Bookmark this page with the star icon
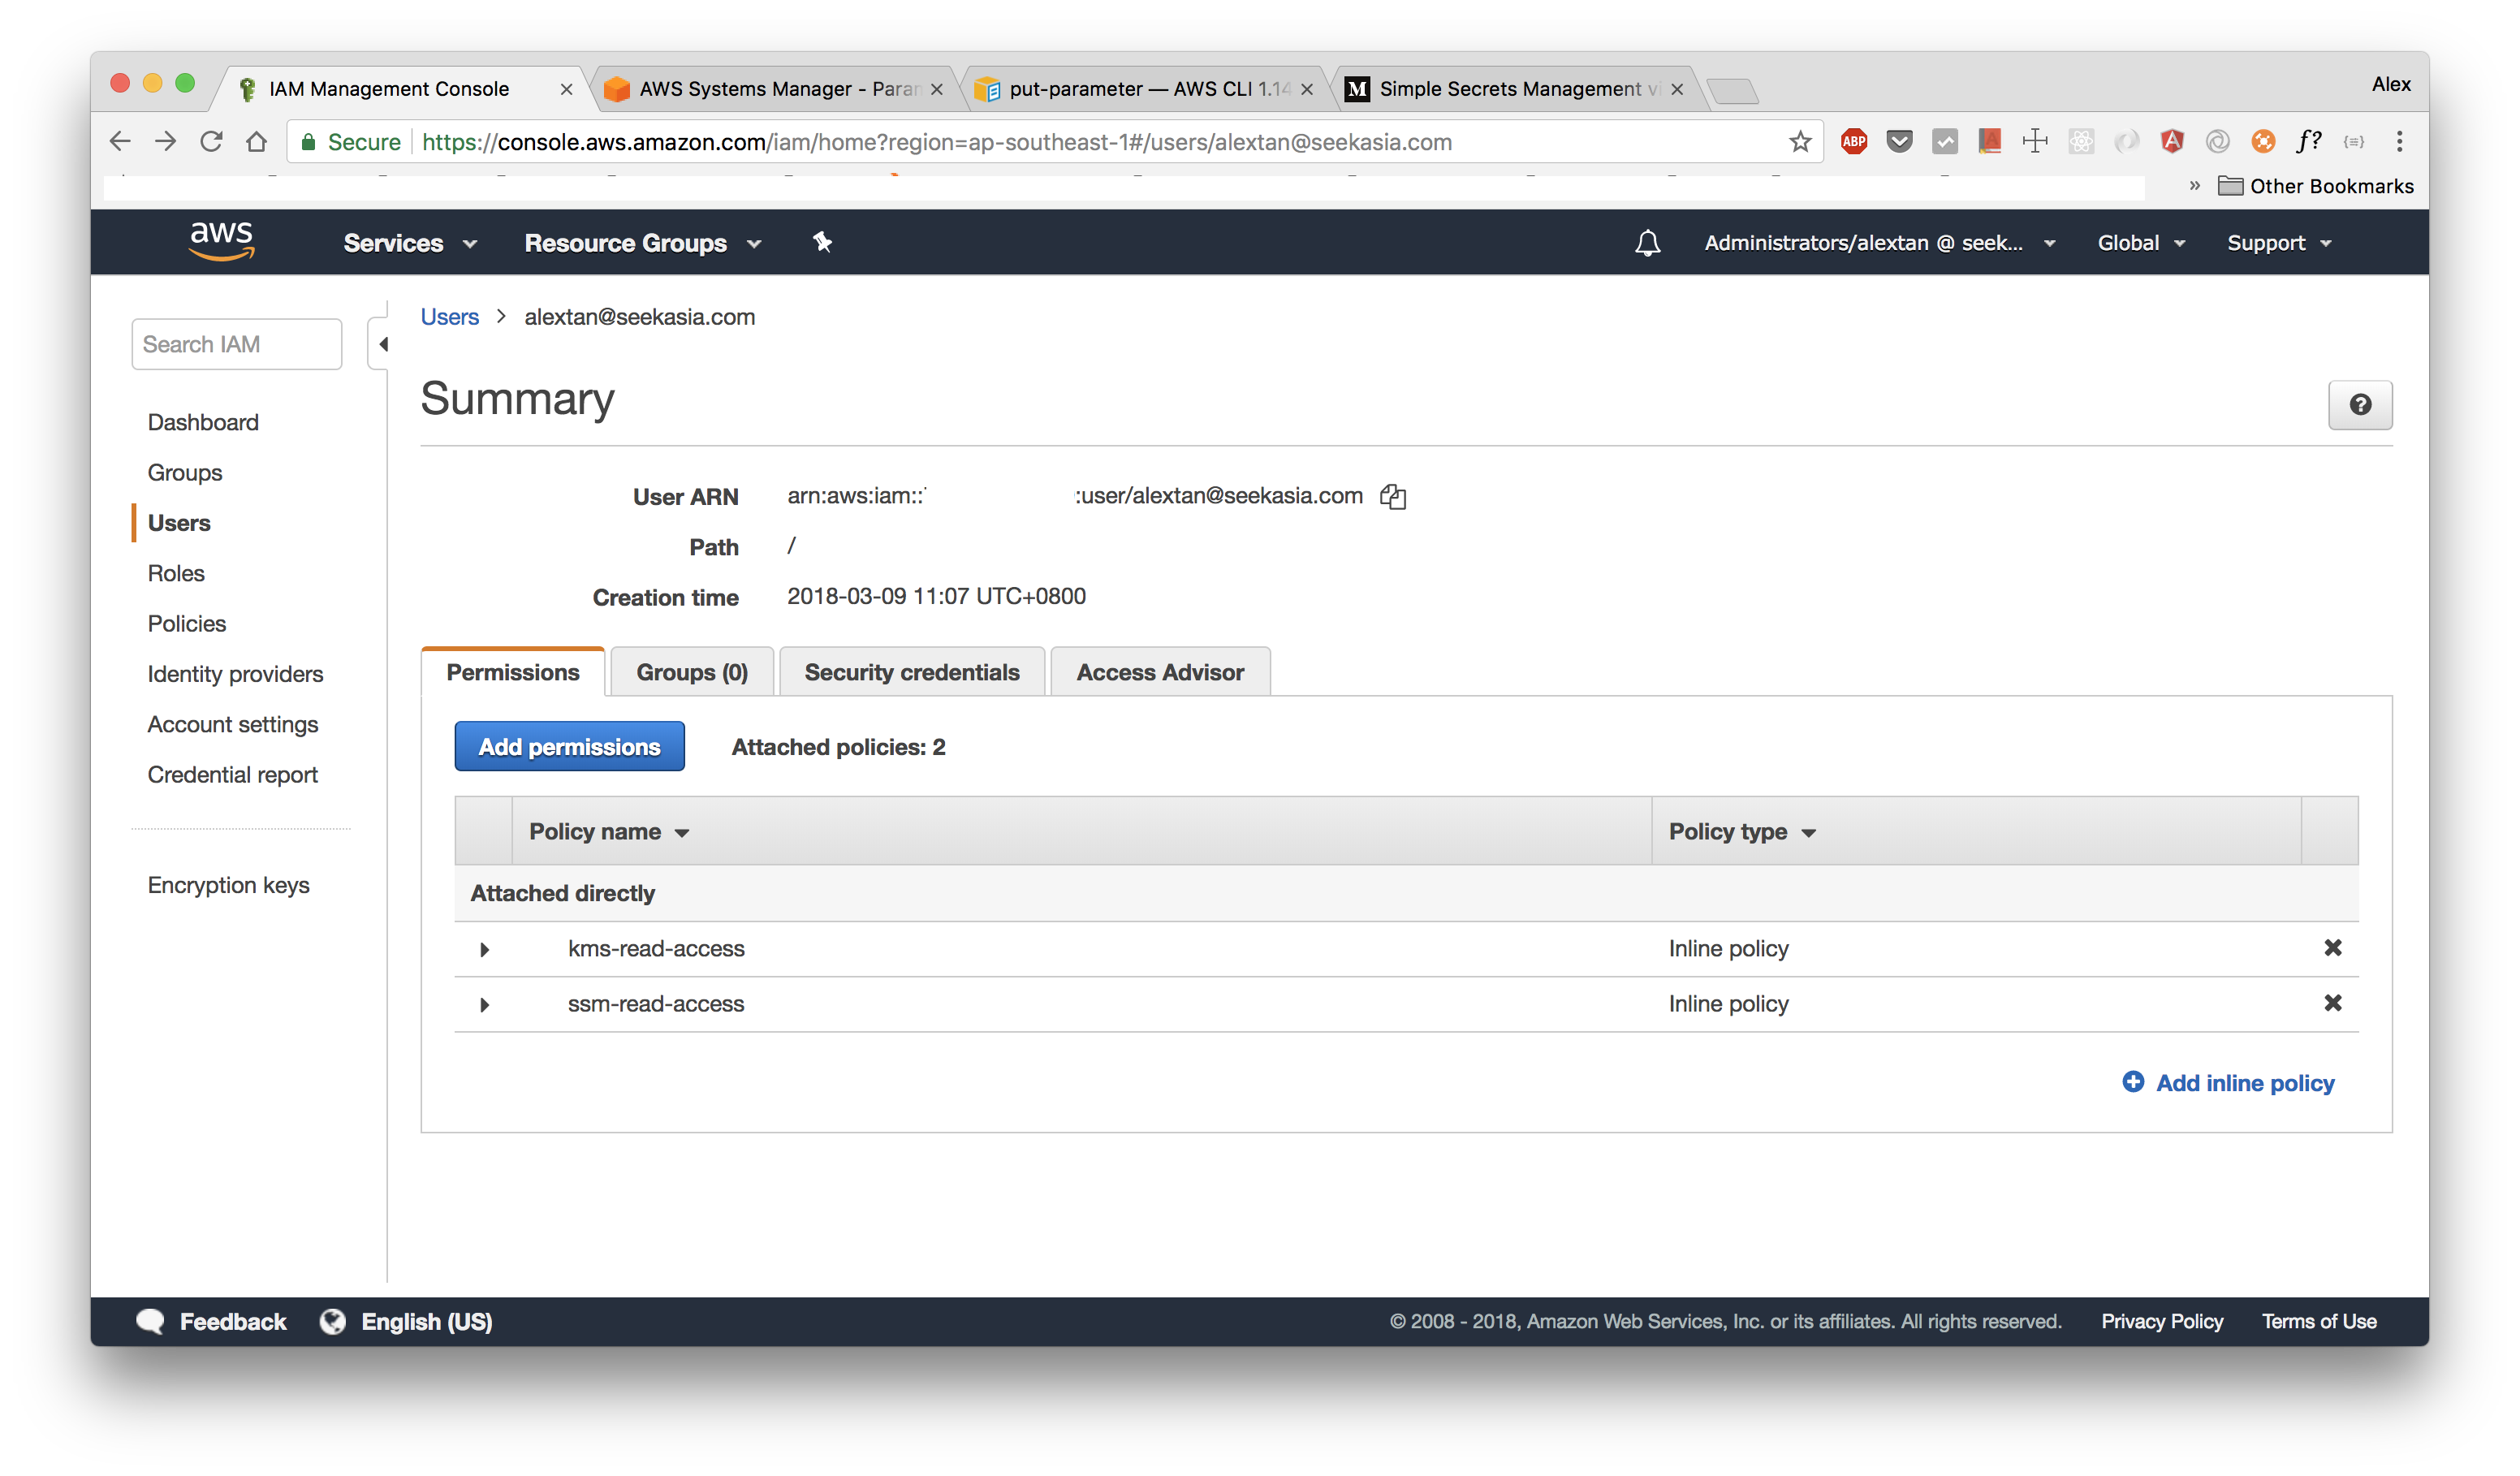The image size is (2520, 1476). 1800,142
